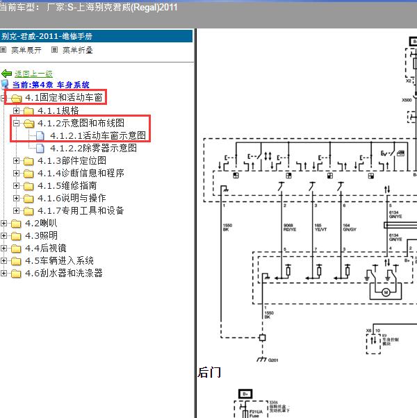Image resolution: width=417 pixels, height=418 pixels.
Task: Select 4.1.7专用工具和设备 tree item
Action: tap(81, 210)
